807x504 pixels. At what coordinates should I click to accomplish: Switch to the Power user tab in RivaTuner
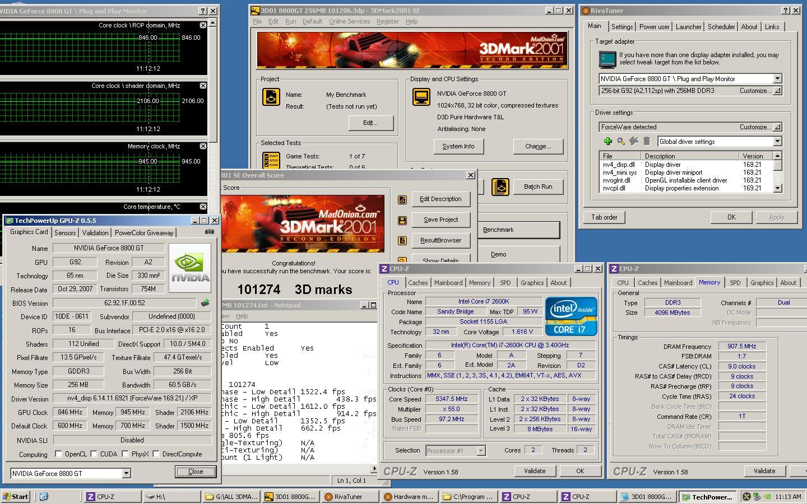point(654,27)
